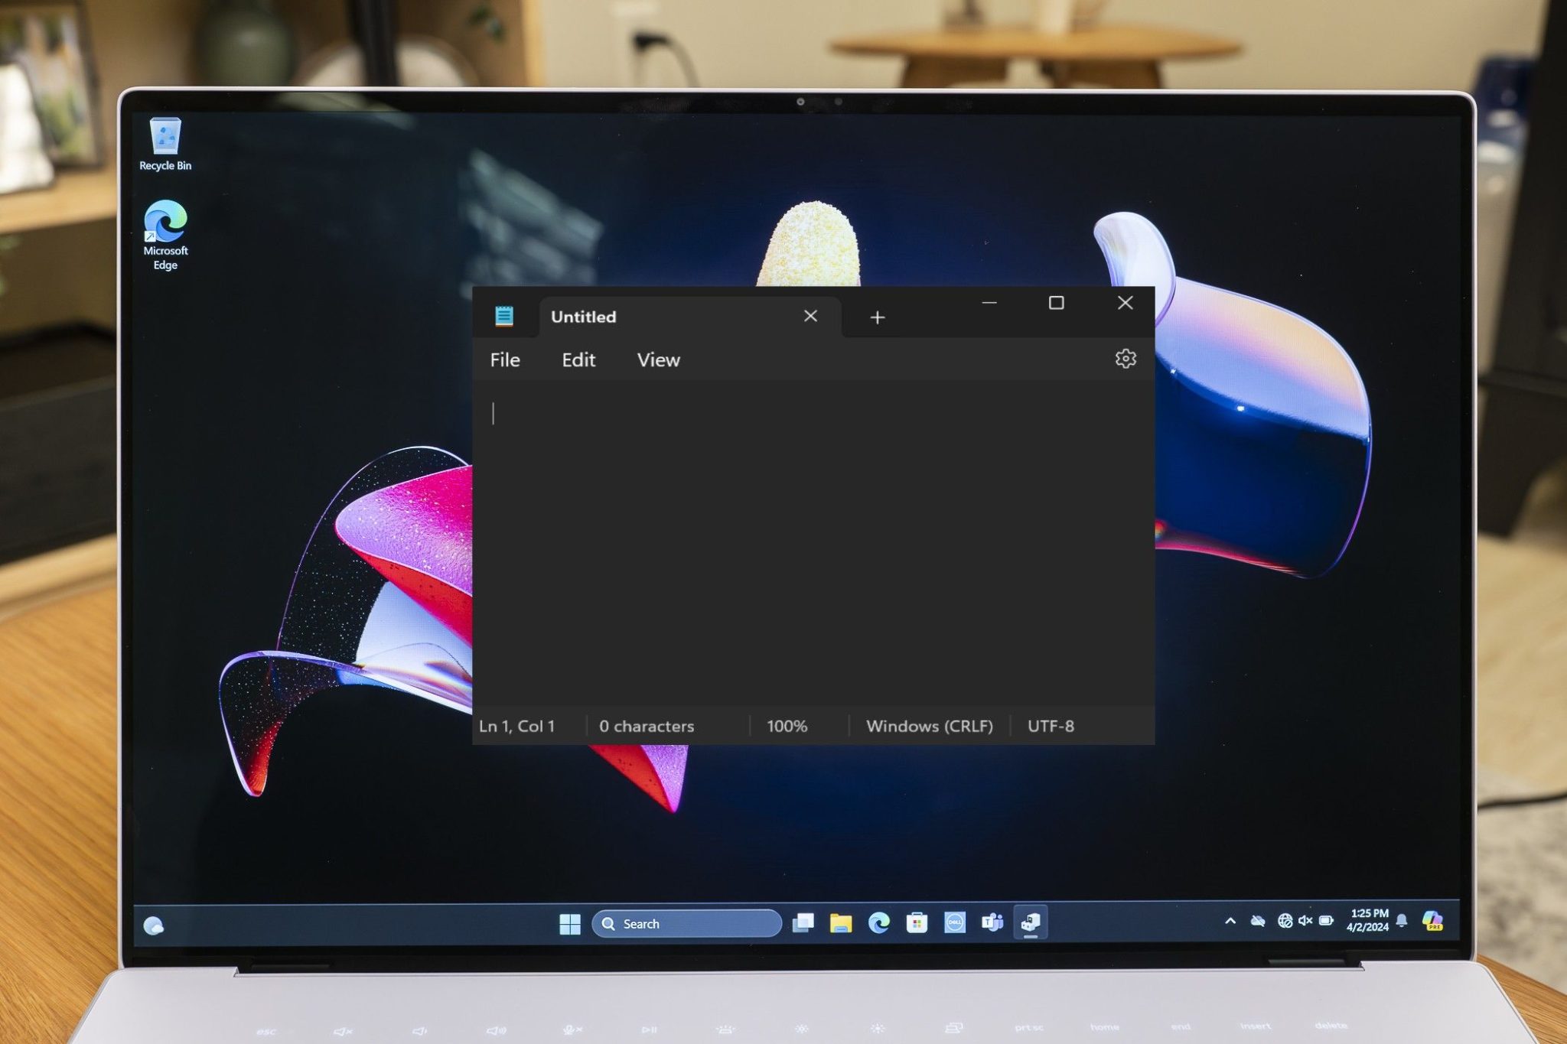The image size is (1567, 1044).
Task: Click the UTF-8 encoding status indicator
Action: click(1050, 726)
